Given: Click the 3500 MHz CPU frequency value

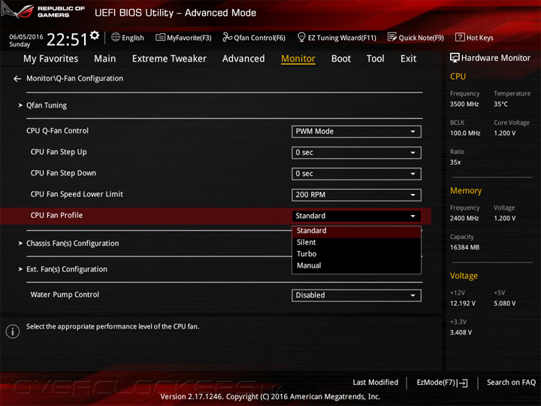Looking at the screenshot, I should [x=464, y=105].
